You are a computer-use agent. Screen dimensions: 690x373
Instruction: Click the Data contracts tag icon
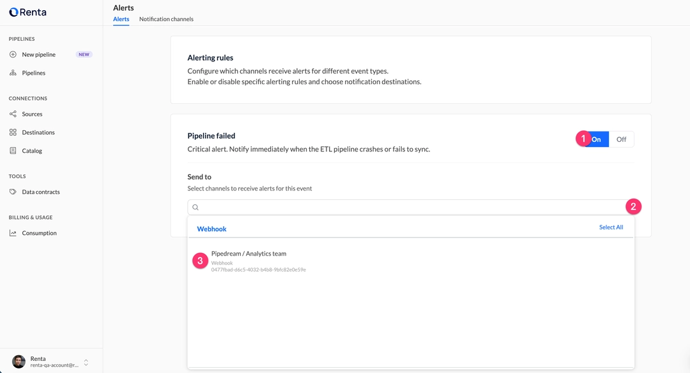(x=12, y=191)
